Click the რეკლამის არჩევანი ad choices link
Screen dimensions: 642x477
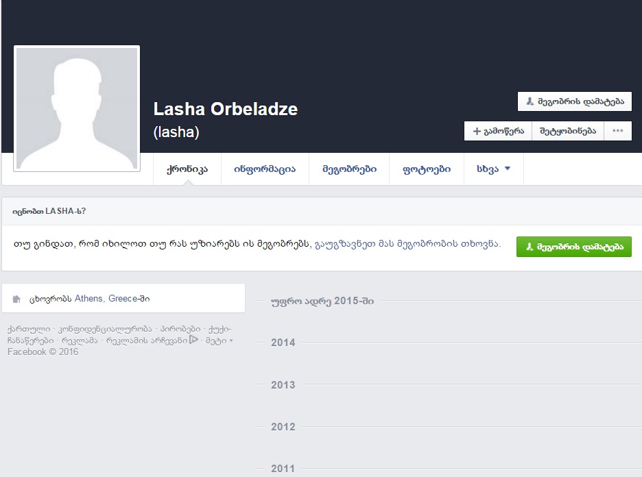pyautogui.click(x=147, y=341)
